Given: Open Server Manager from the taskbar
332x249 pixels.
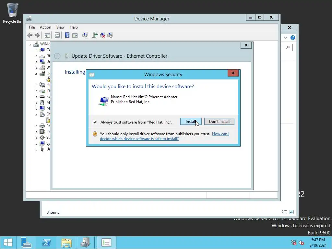Looking at the screenshot, I should [26, 243].
